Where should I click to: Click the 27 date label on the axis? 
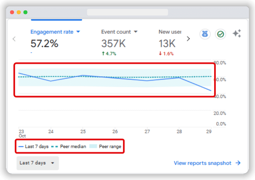point(147,131)
